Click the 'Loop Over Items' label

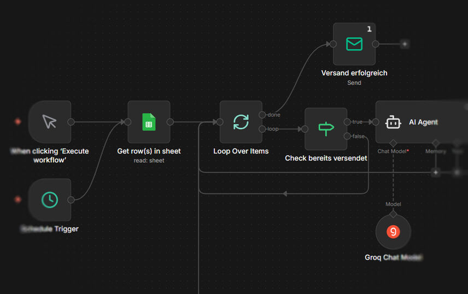241,151
